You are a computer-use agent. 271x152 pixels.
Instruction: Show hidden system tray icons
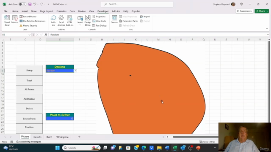tap(215, 148)
